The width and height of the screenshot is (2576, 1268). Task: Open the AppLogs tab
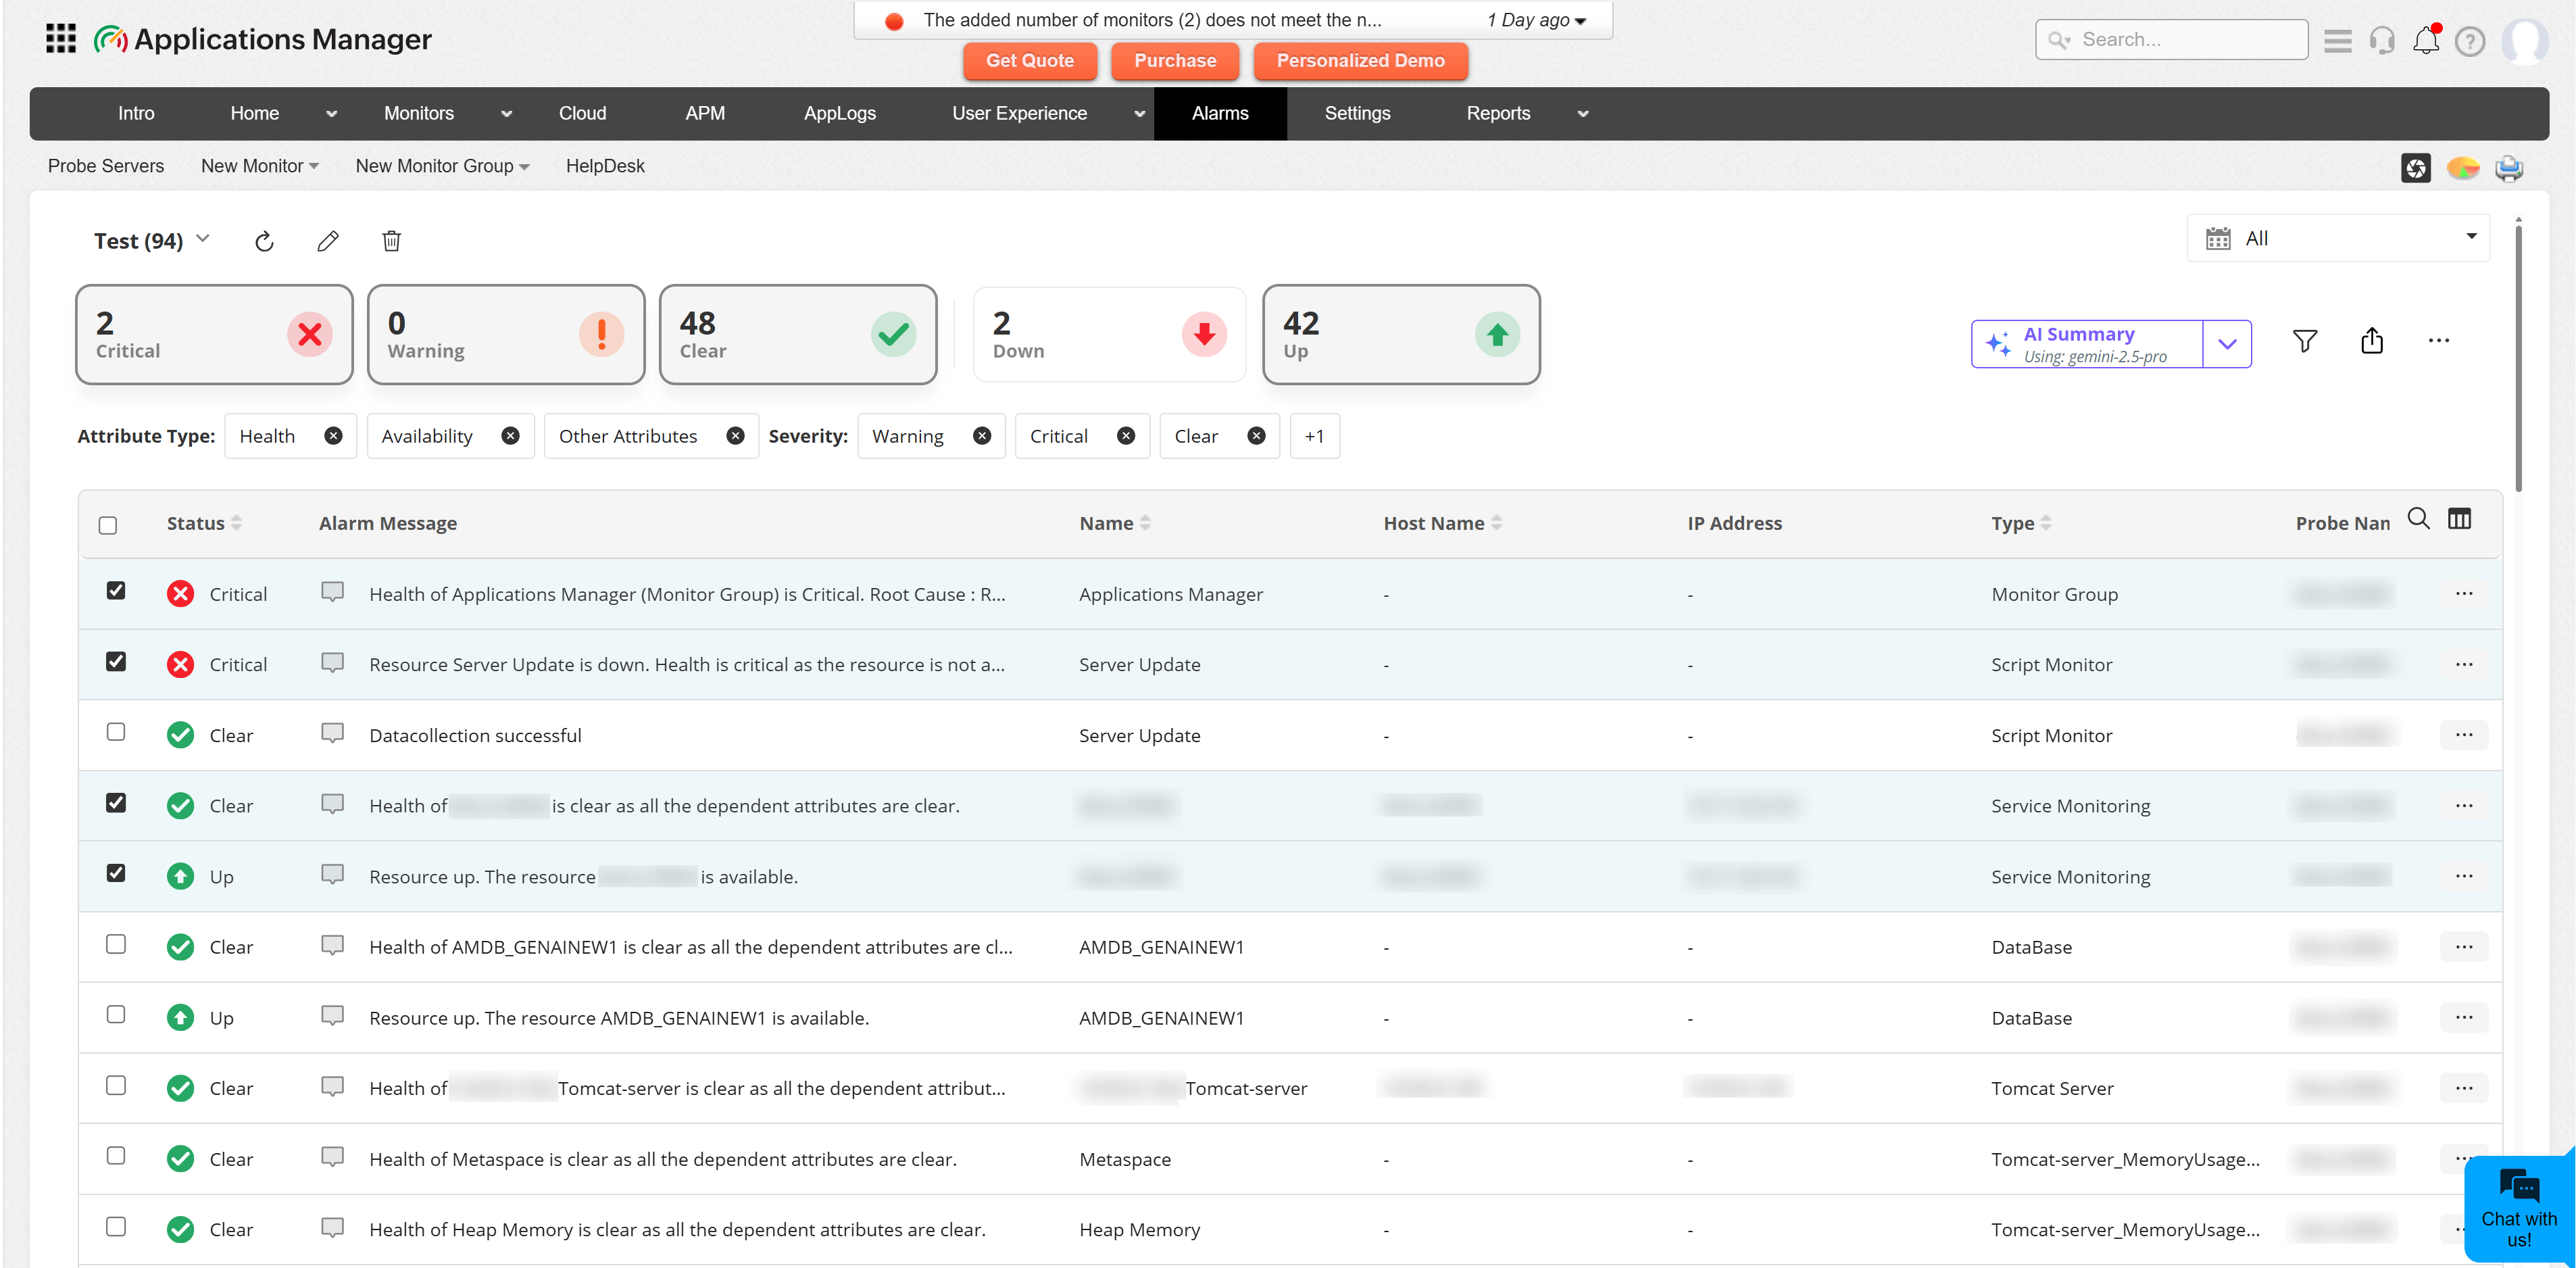tap(840, 113)
